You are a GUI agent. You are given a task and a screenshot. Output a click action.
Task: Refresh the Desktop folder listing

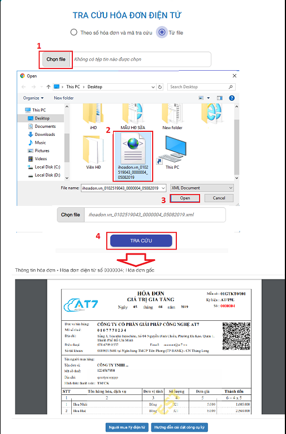pos(160,87)
